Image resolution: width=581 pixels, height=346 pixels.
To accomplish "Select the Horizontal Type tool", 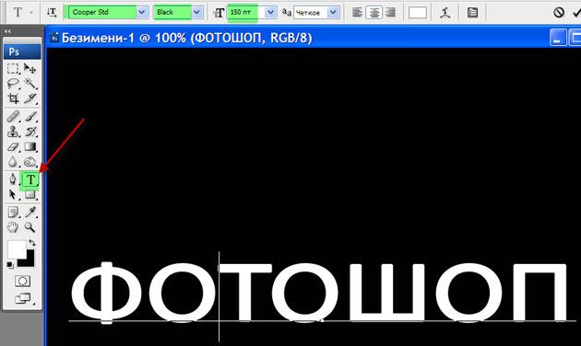I will [30, 179].
